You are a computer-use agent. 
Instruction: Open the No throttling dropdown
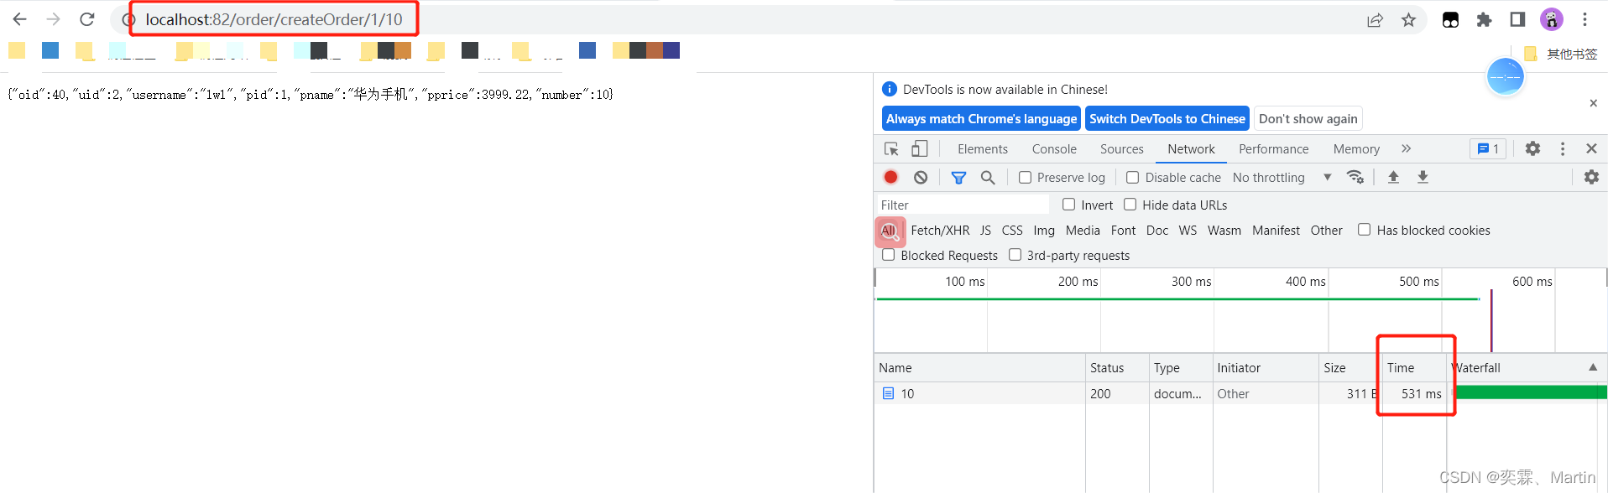point(1282,177)
